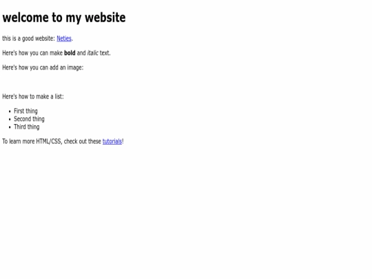Click the bullet beside 'Third thing'
The width and height of the screenshot is (372, 279).
(10, 127)
